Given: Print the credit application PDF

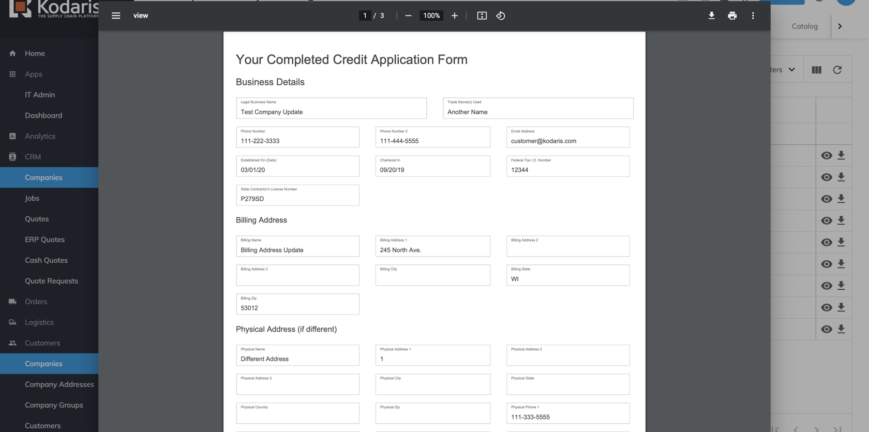Looking at the screenshot, I should click(x=732, y=16).
